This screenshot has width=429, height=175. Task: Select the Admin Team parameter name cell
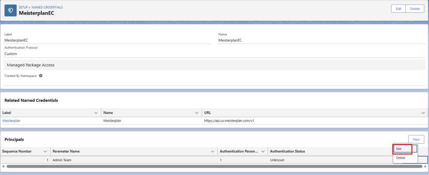134,160
